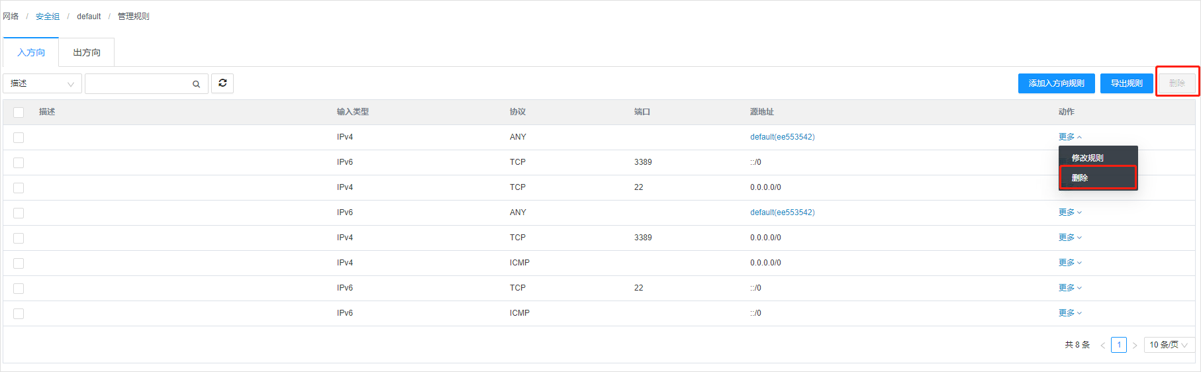Choose 修改规则 from the popup menu
Viewport: 1201px width, 372px height.
(x=1098, y=158)
